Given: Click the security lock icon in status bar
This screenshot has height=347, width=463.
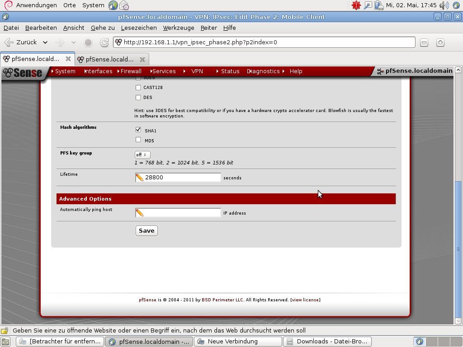Looking at the screenshot, I should (x=5, y=330).
